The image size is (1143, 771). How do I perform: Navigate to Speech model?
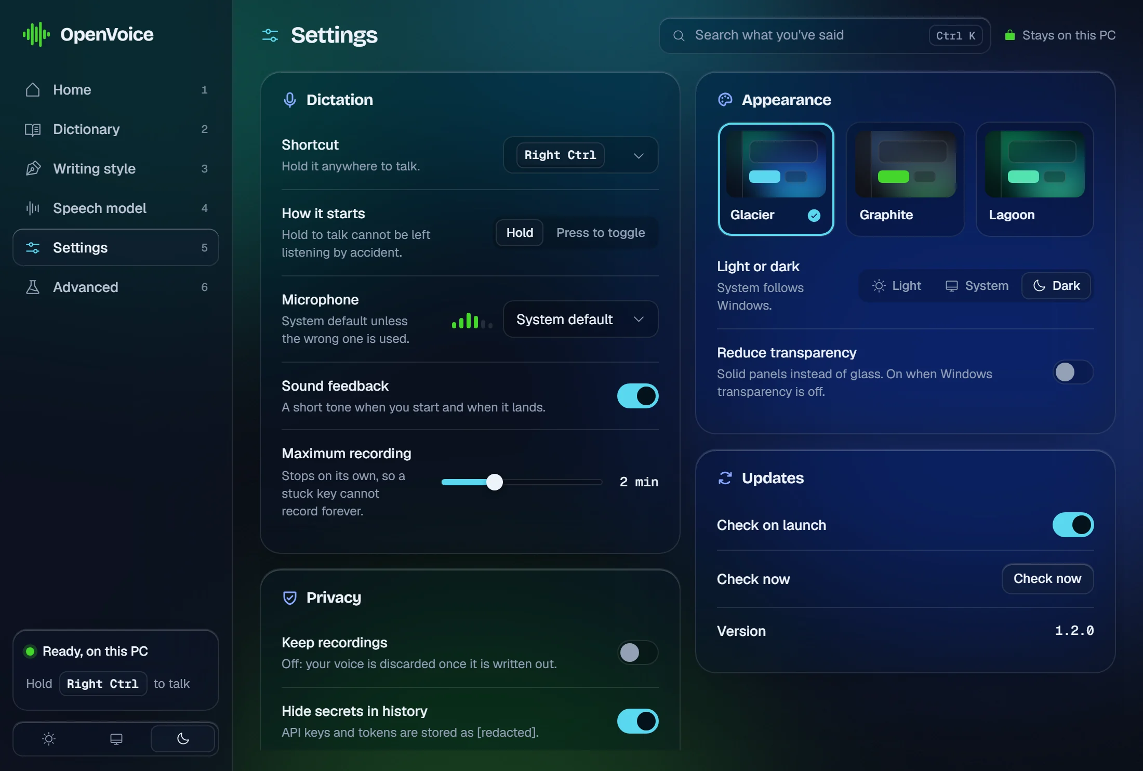click(x=116, y=208)
